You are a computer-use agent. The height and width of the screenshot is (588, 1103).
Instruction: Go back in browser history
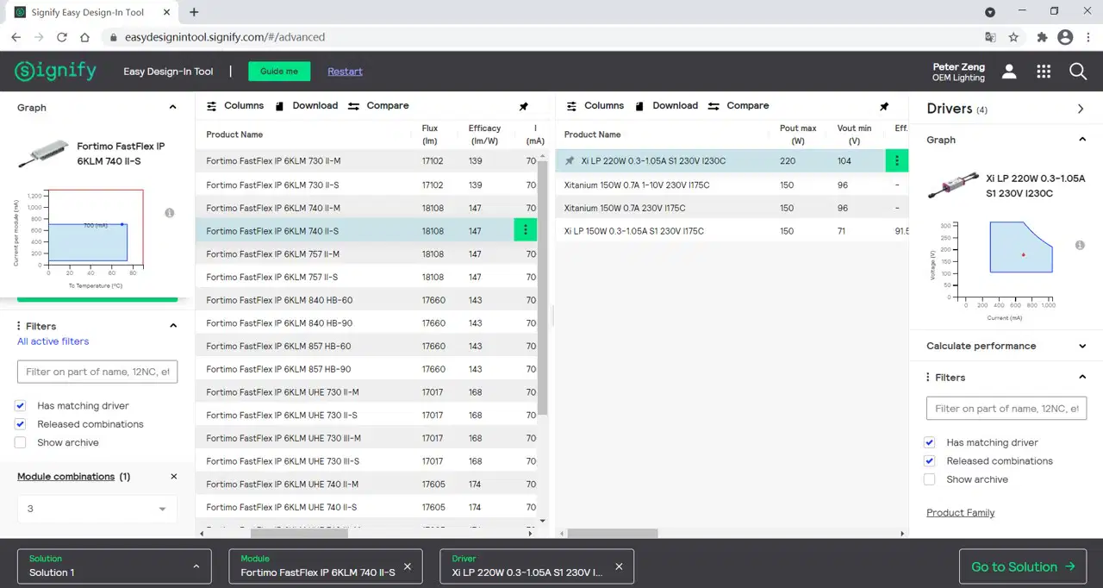16,37
